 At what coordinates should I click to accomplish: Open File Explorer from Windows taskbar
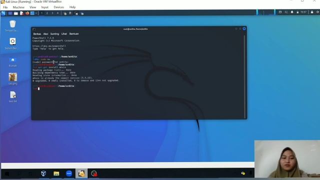point(56,173)
